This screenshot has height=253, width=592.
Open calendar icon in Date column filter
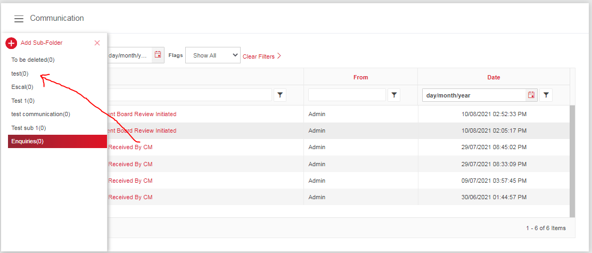[531, 95]
